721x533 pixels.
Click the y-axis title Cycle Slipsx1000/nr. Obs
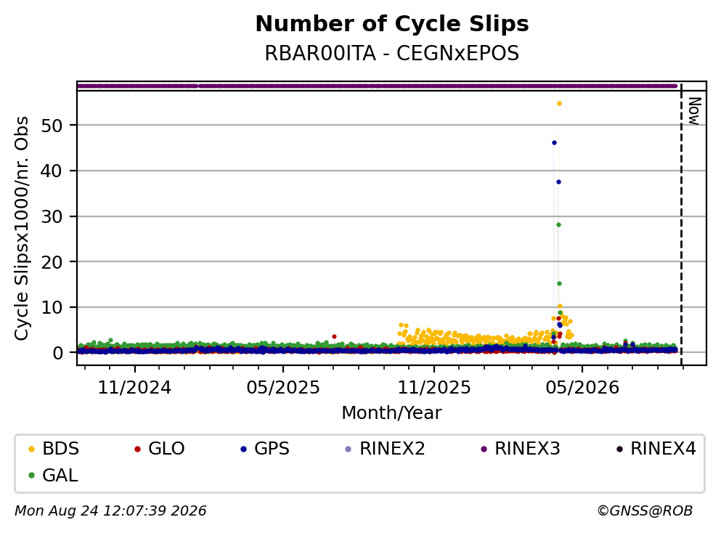click(21, 229)
